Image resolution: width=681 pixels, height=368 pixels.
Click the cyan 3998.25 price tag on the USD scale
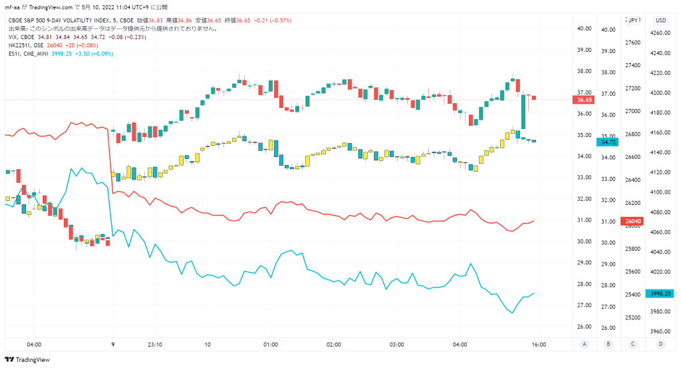[660, 293]
